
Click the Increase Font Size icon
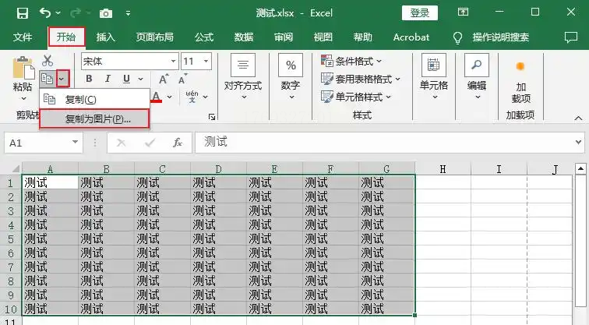coord(163,79)
